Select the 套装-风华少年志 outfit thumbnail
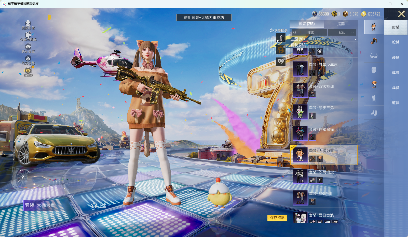 pos(300,69)
